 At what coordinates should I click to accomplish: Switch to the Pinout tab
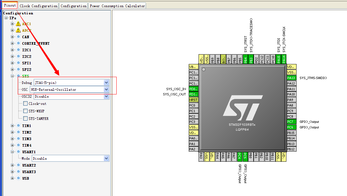click(x=10, y=5)
